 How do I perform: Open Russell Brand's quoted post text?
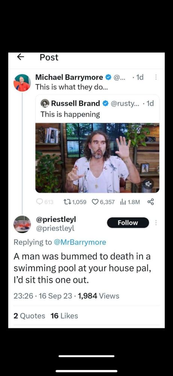[70, 114]
